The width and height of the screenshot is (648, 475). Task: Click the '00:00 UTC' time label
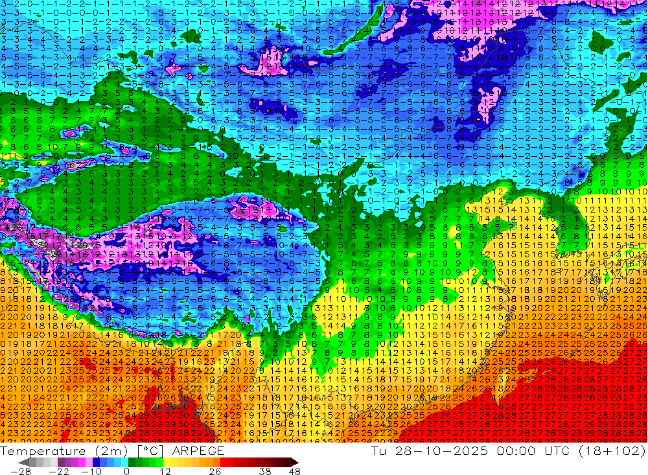[x=533, y=450]
